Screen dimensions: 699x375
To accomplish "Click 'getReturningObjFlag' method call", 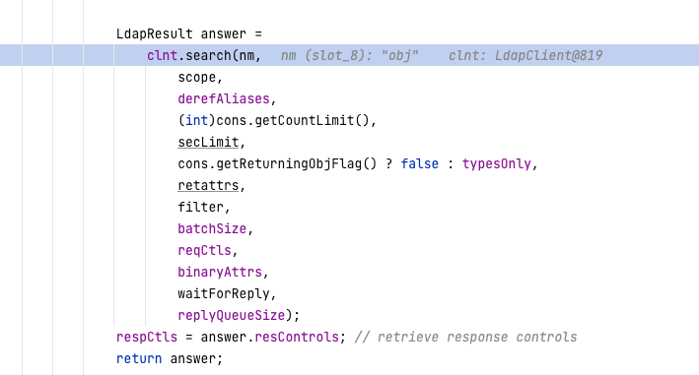I will click(x=289, y=163).
